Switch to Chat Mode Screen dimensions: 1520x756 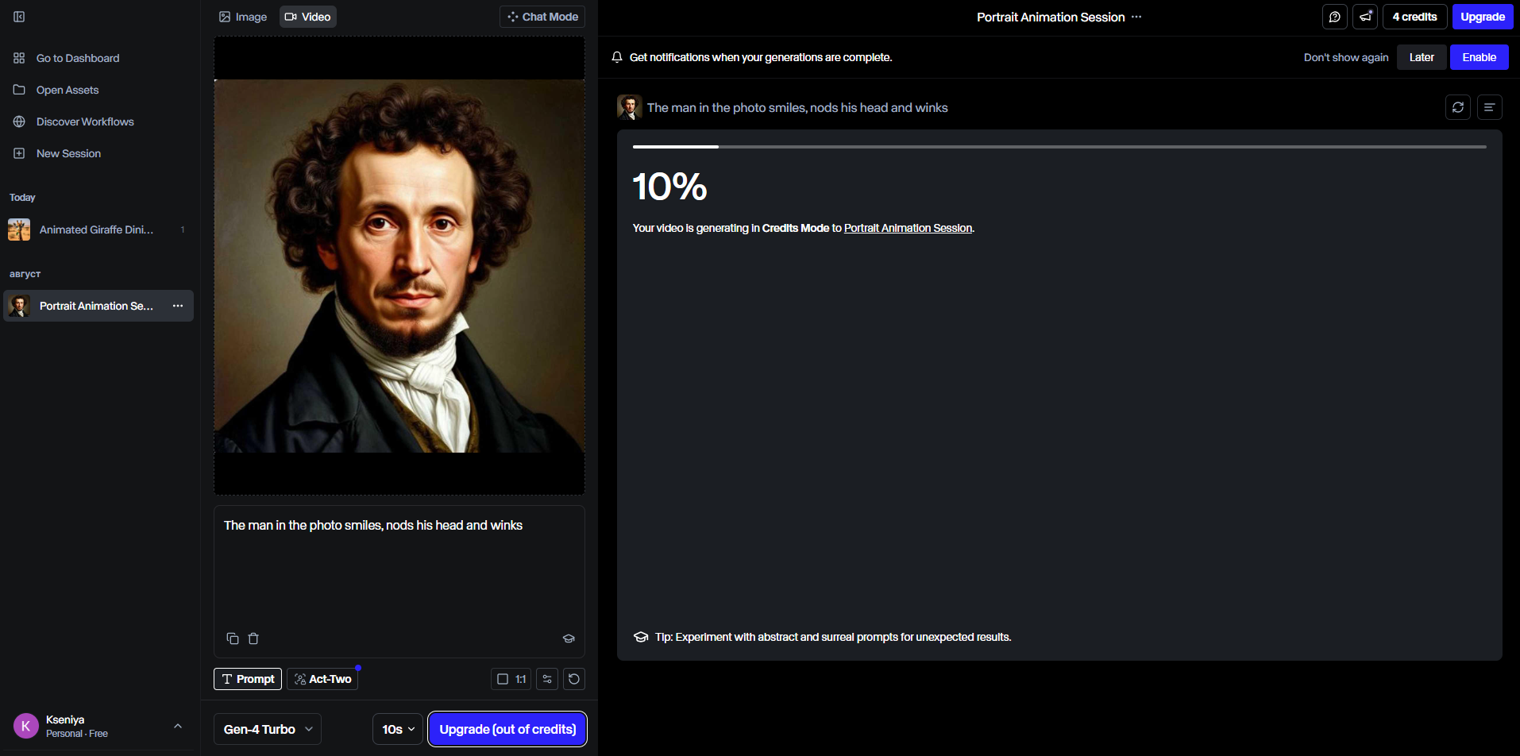tap(542, 17)
